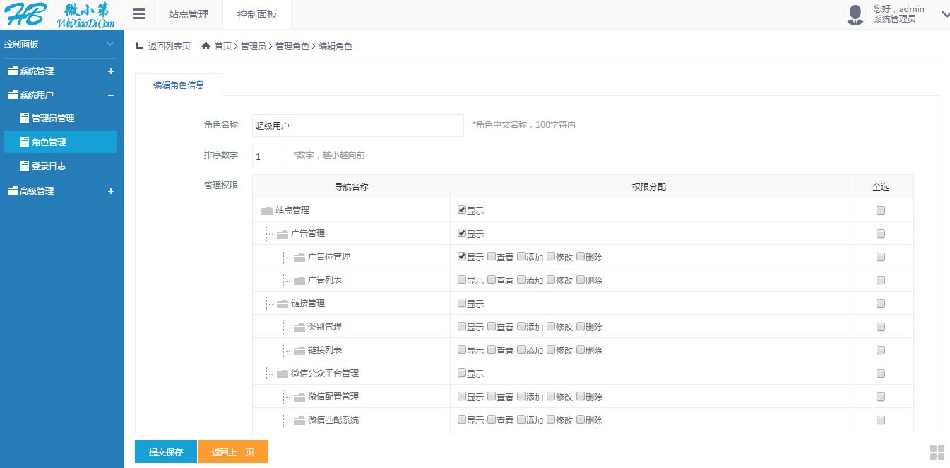Check 显示 for 微信公众平台管理
The height and width of the screenshot is (468, 950).
[462, 373]
